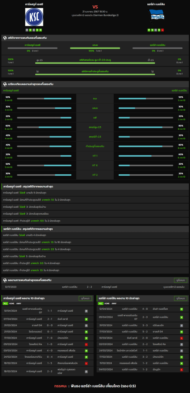Click the ทำประตูทั้งสองทีม comparison row label

(x=95, y=146)
